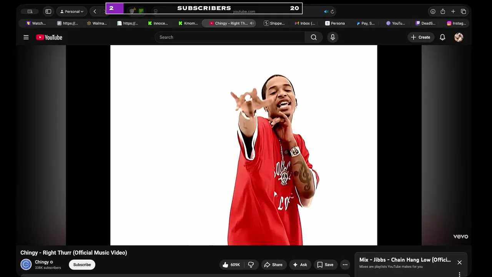This screenshot has height=277, width=492.
Task: Switch to the Walma... tab
Action: pyautogui.click(x=97, y=23)
